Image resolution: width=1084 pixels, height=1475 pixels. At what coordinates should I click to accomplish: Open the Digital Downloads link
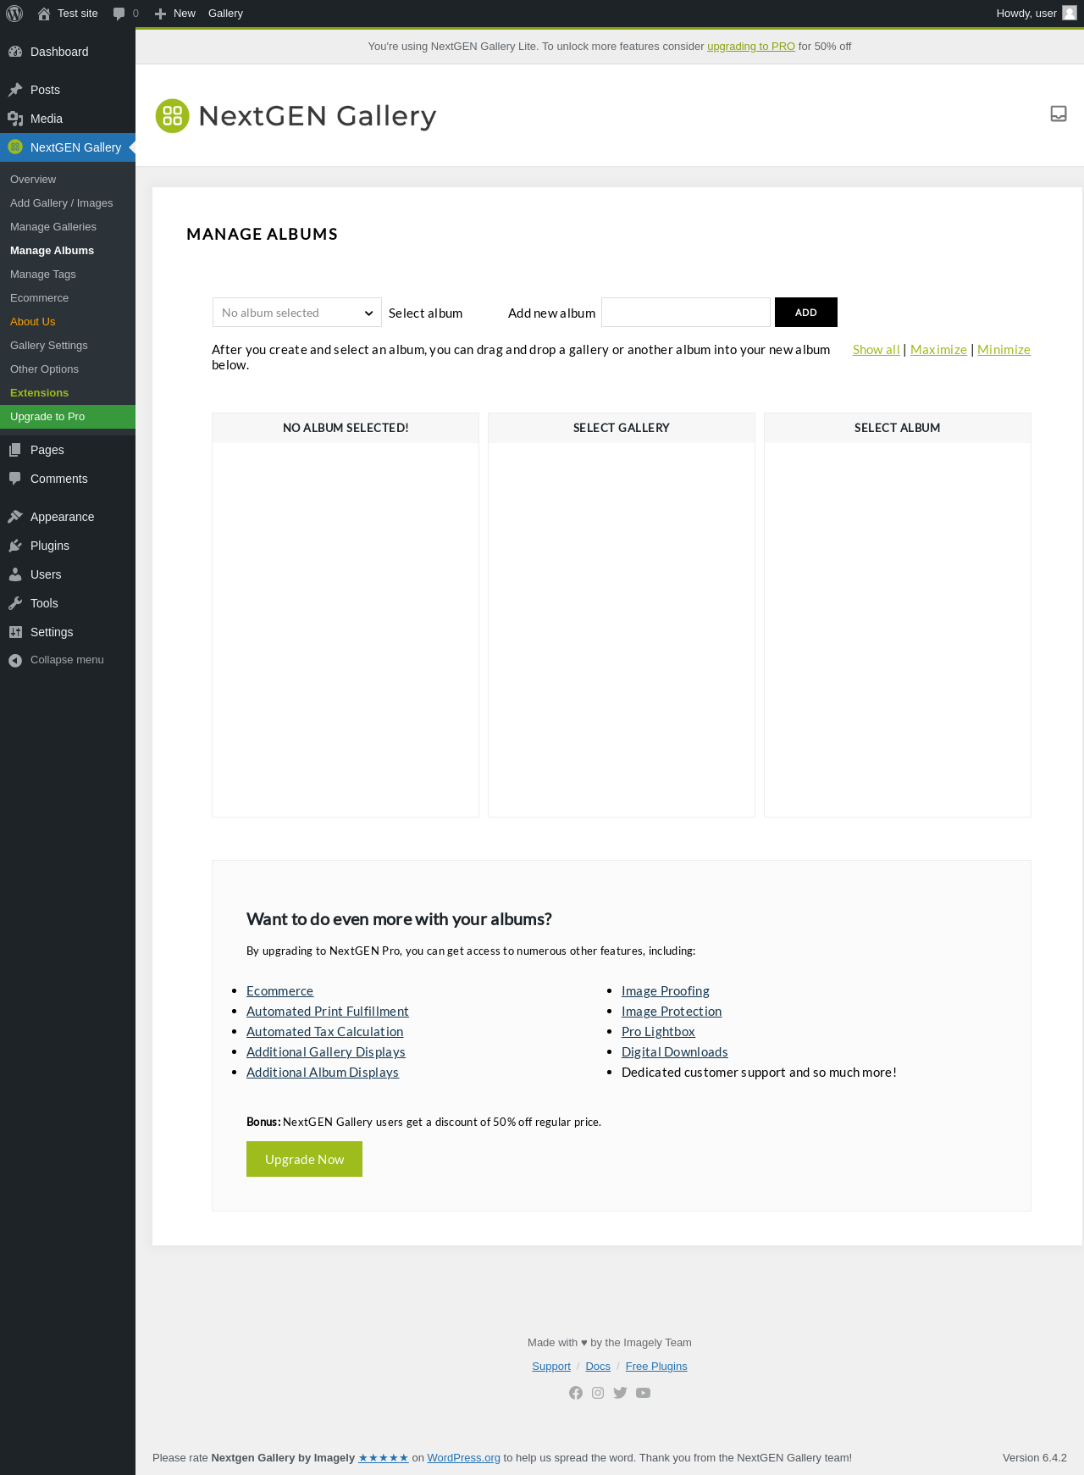point(675,1052)
